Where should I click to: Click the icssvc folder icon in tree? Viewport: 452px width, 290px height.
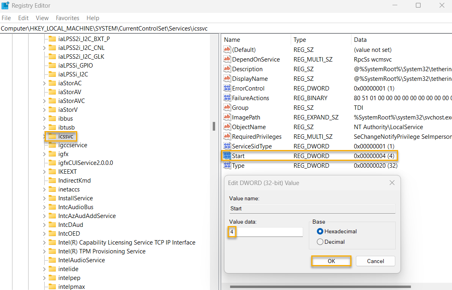pos(52,136)
